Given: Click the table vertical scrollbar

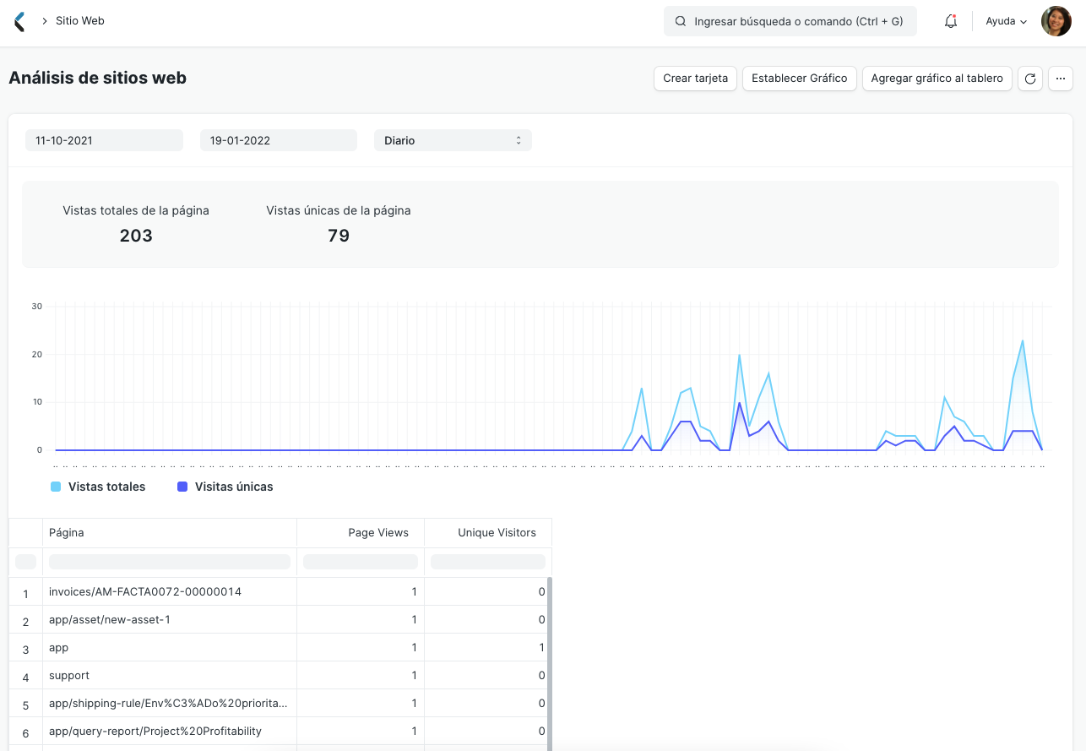Looking at the screenshot, I should coord(550,664).
